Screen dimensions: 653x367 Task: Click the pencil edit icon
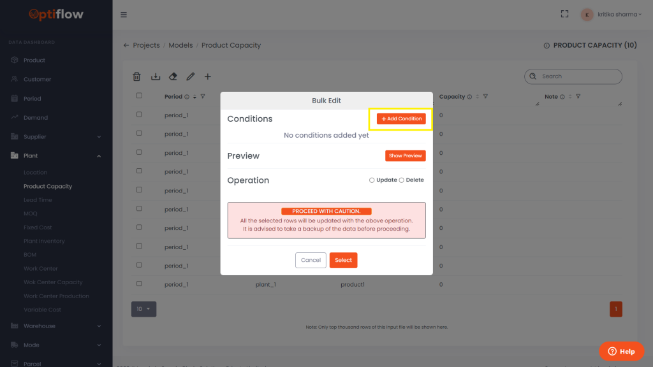(190, 76)
